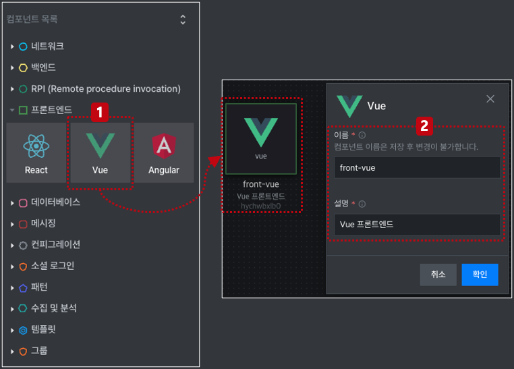
Task: Click the info icon next to 이름
Action: pyautogui.click(x=362, y=135)
